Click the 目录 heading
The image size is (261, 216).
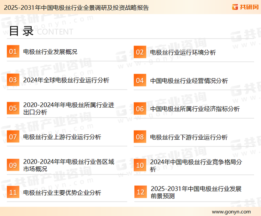point(21,31)
